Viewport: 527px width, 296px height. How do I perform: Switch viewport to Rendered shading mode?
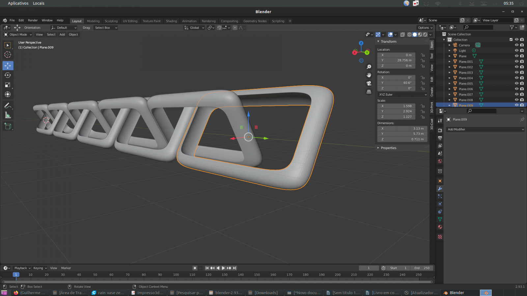[x=425, y=35]
